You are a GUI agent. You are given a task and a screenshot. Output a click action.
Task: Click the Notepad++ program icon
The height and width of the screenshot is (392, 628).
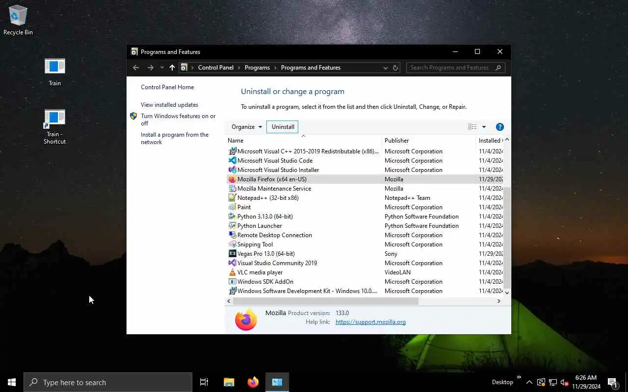233,198
